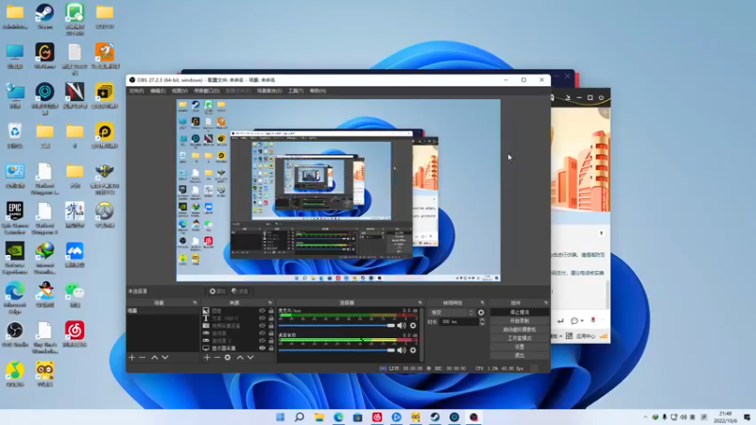Open the Scene Collection menu in OBS

tap(269, 91)
